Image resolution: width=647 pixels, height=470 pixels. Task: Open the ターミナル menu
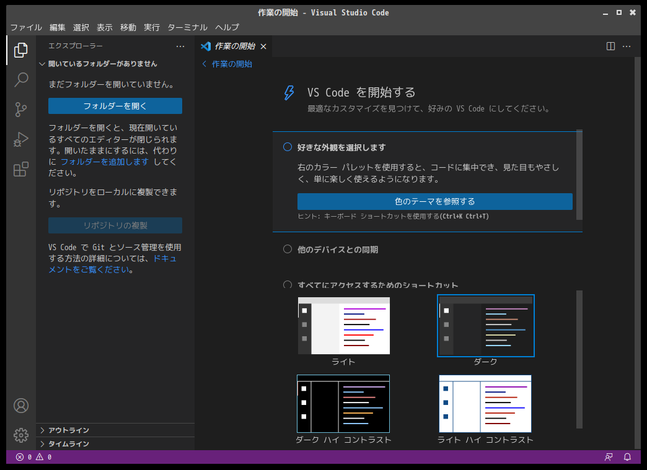tap(187, 27)
